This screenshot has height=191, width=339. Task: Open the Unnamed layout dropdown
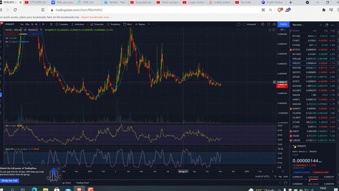[x=251, y=24]
